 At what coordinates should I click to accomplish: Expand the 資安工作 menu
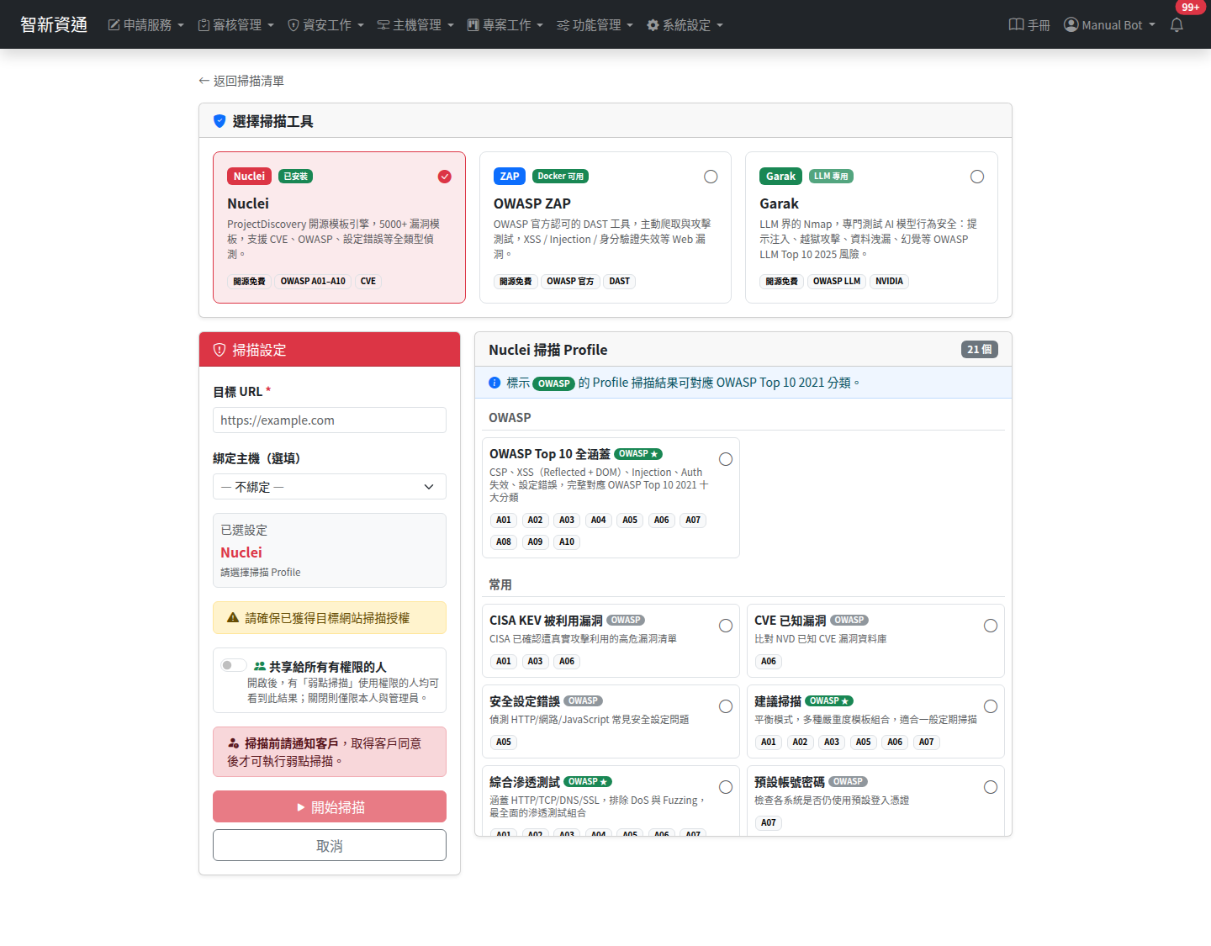(x=326, y=25)
